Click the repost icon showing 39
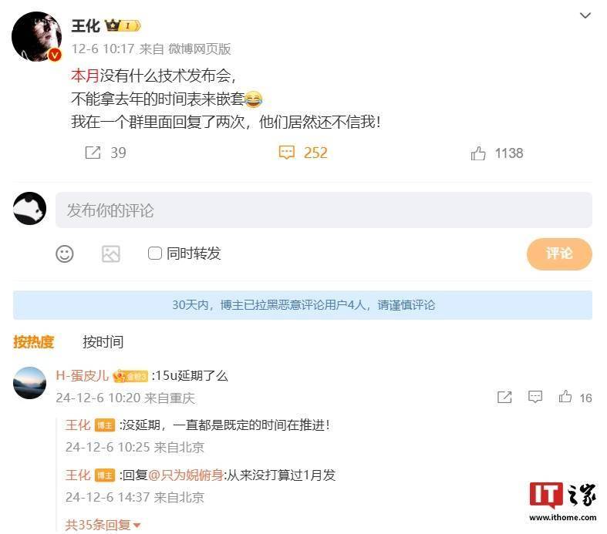 pos(93,153)
